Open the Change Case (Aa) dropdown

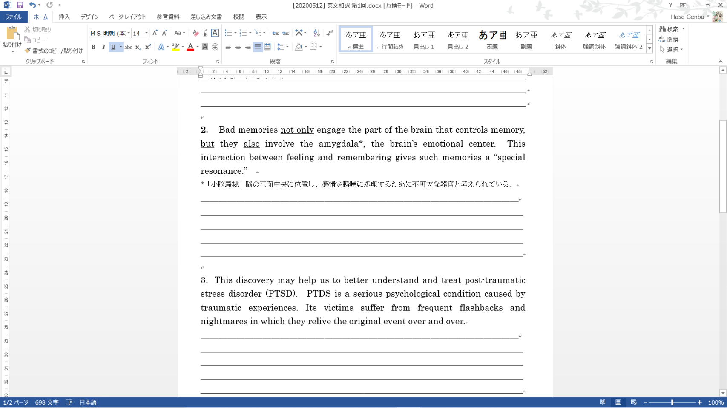(x=180, y=33)
